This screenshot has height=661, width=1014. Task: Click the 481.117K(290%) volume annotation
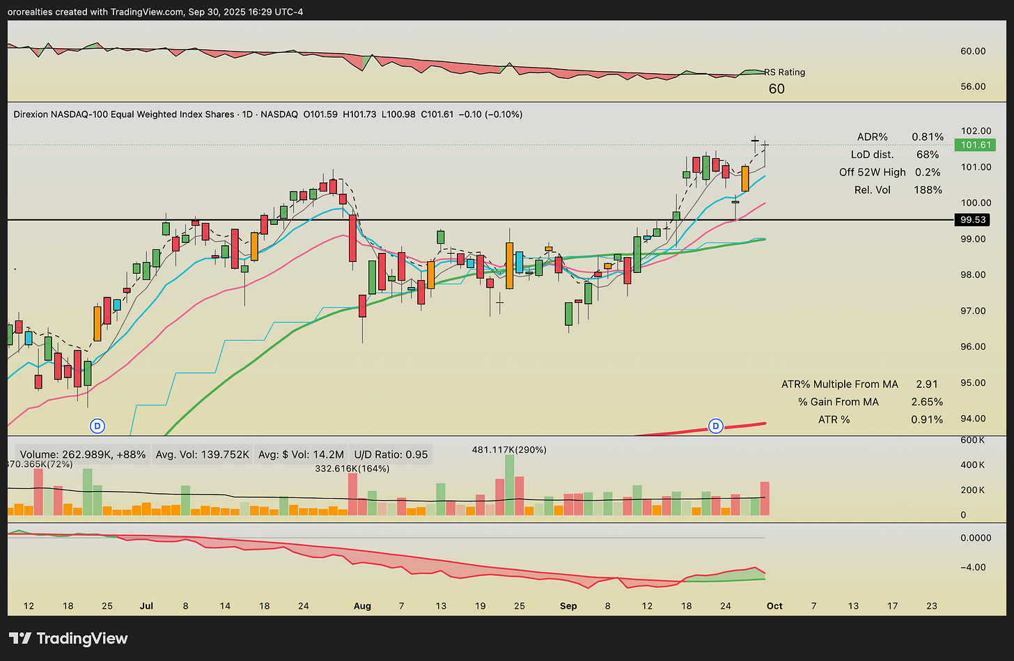click(x=509, y=450)
